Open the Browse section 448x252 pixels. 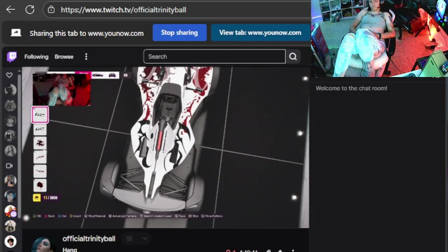(64, 57)
